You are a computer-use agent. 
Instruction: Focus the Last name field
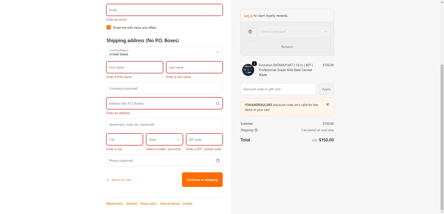(x=194, y=67)
